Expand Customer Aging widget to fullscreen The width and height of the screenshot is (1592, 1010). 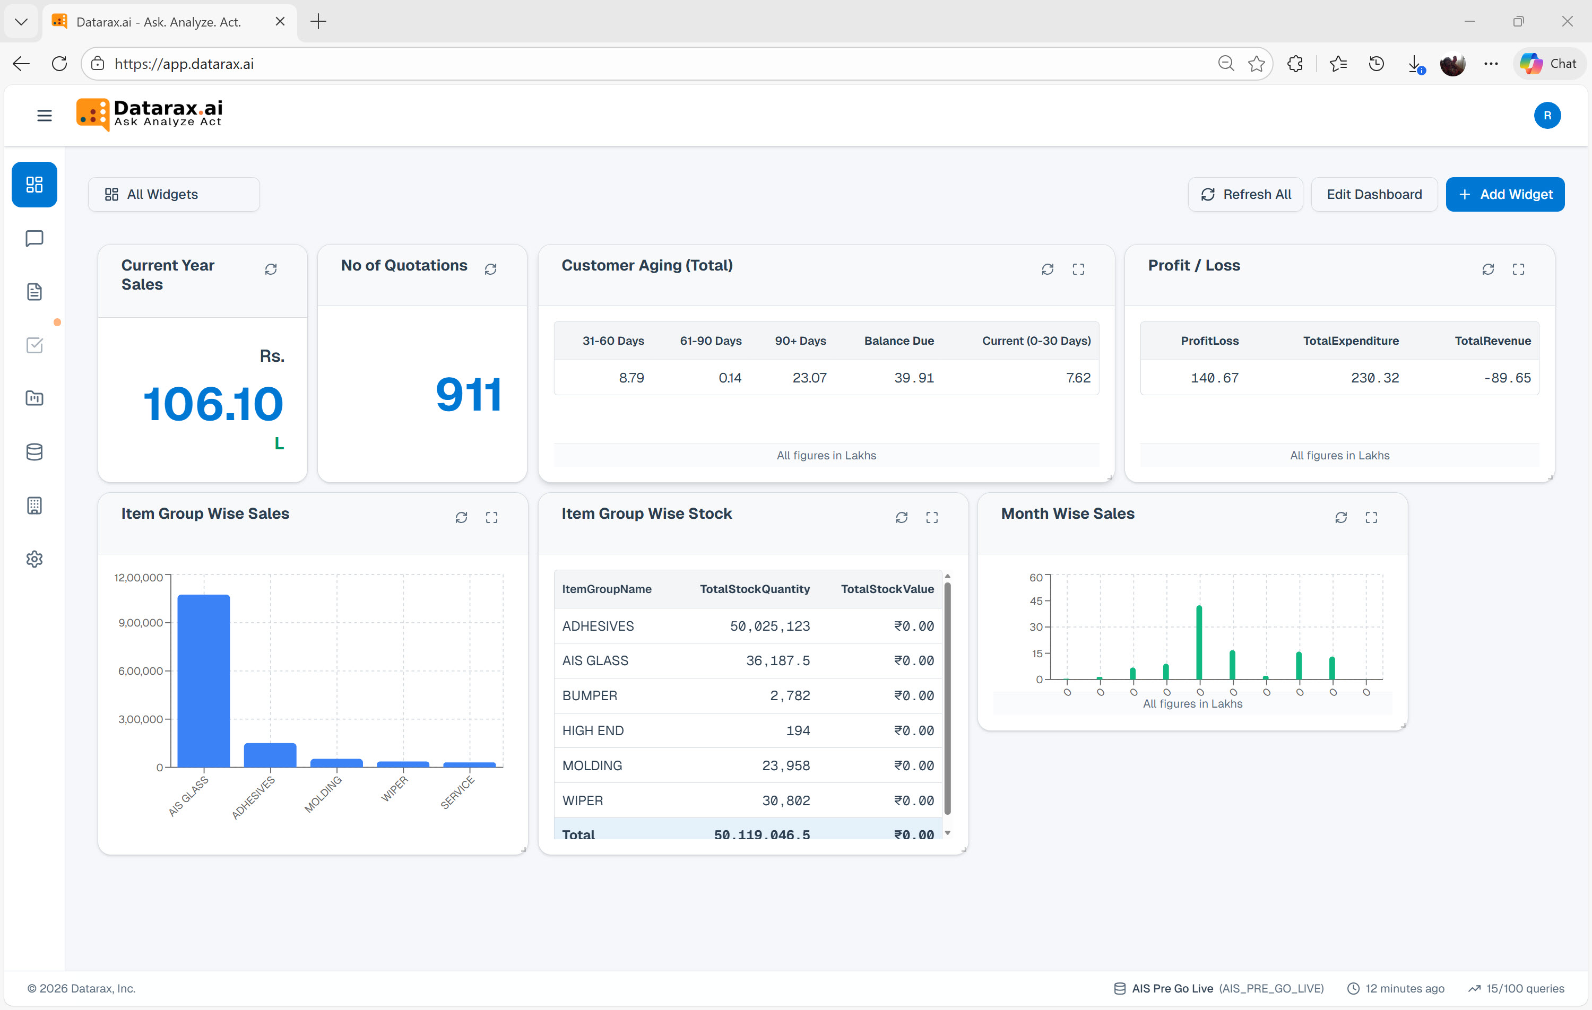1079,269
